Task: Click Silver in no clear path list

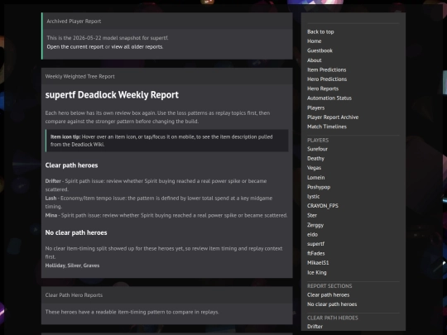Action: point(74,266)
